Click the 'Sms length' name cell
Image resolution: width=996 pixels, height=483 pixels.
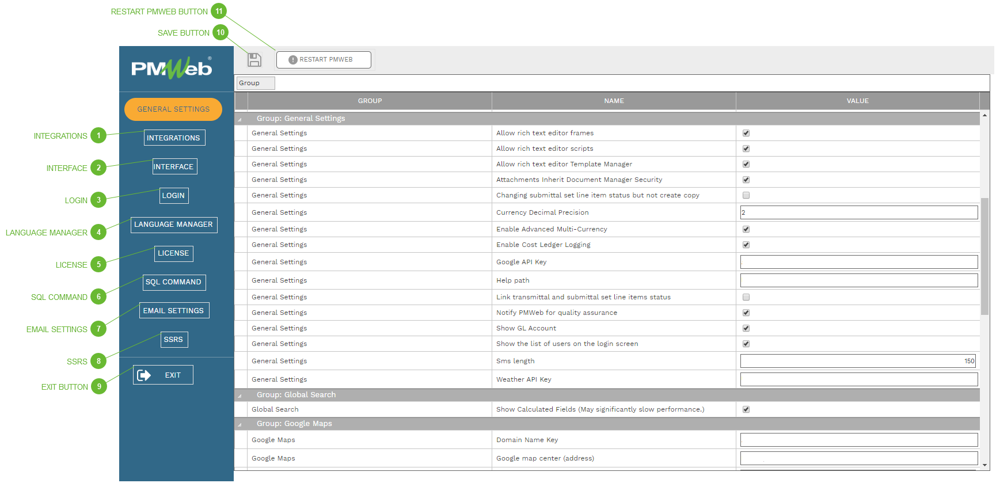[614, 361]
